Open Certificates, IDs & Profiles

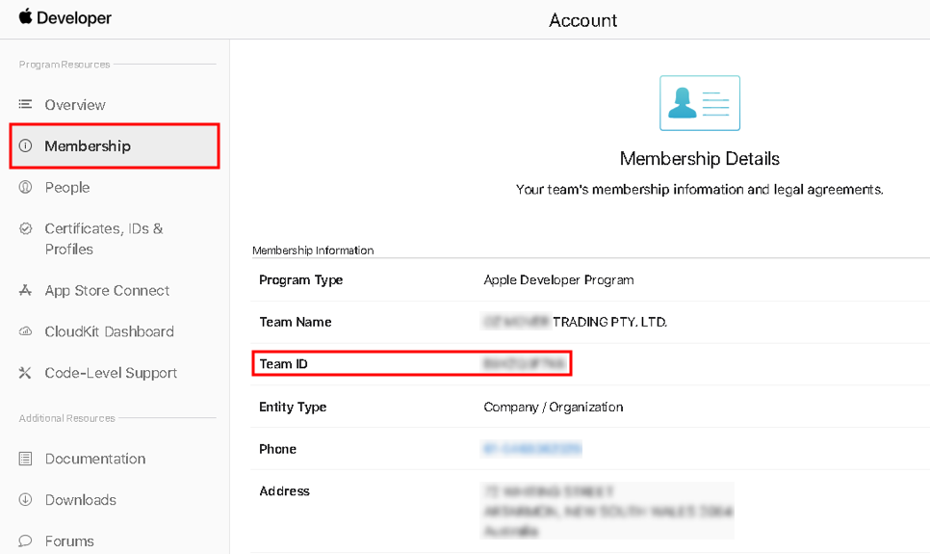coord(104,239)
